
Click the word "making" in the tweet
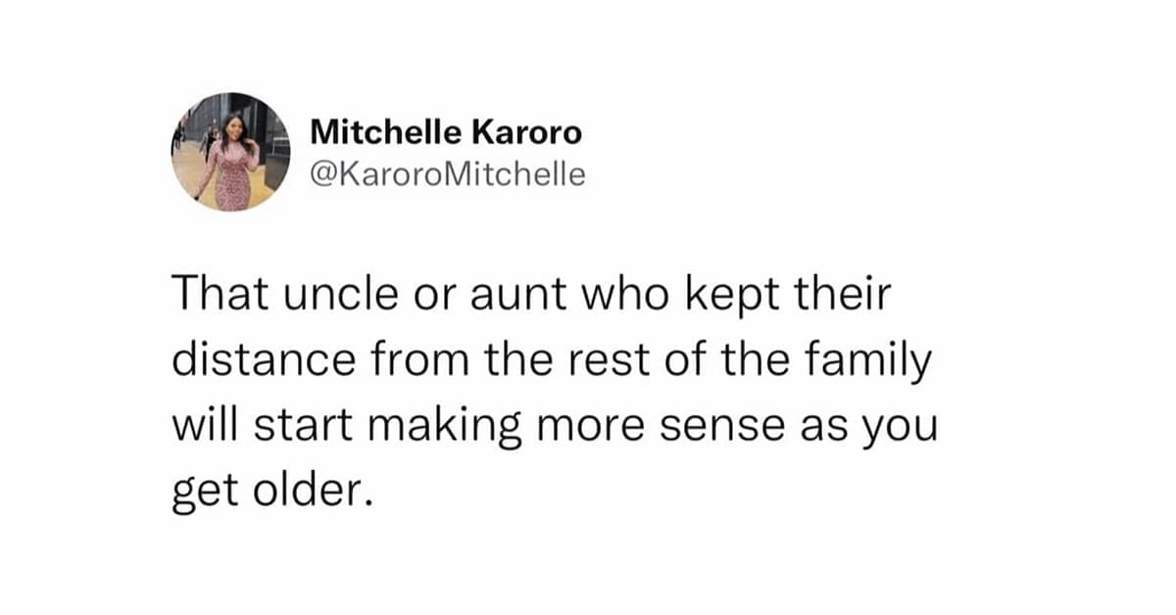(465, 427)
